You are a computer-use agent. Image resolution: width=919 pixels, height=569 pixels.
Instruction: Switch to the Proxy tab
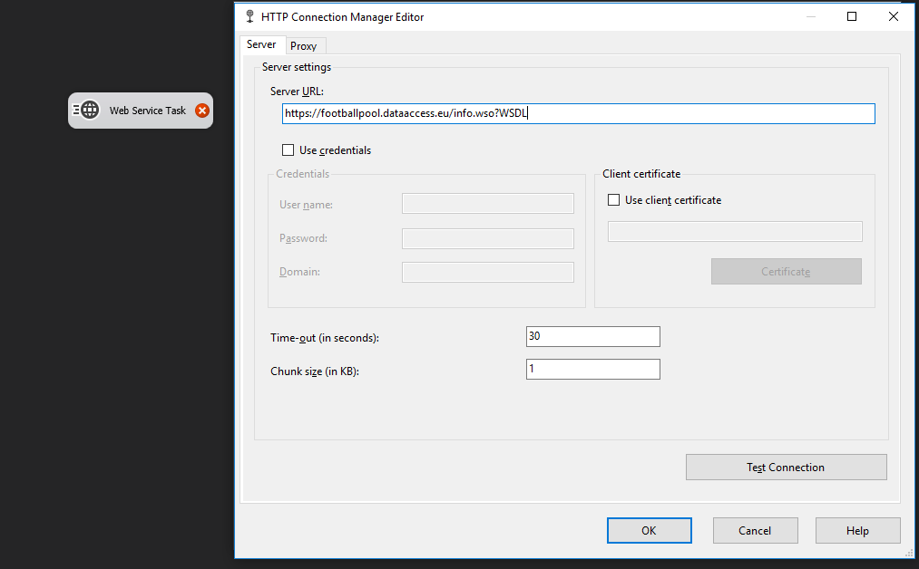click(304, 46)
